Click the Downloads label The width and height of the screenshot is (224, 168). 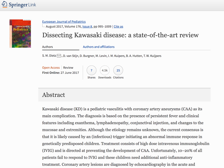(x=105, y=78)
